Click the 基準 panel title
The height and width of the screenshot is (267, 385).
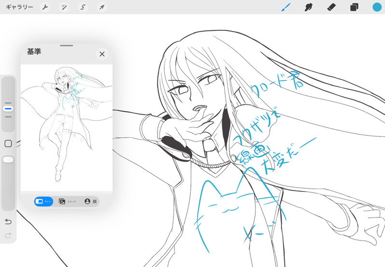point(34,51)
